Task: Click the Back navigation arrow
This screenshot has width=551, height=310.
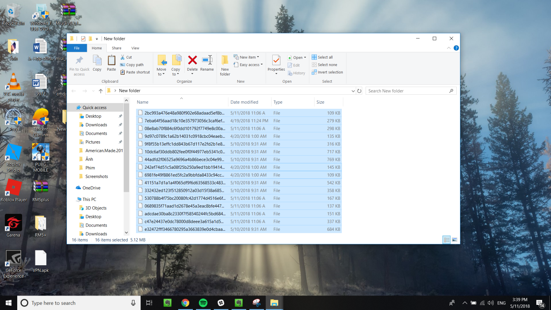Action: 74,91
